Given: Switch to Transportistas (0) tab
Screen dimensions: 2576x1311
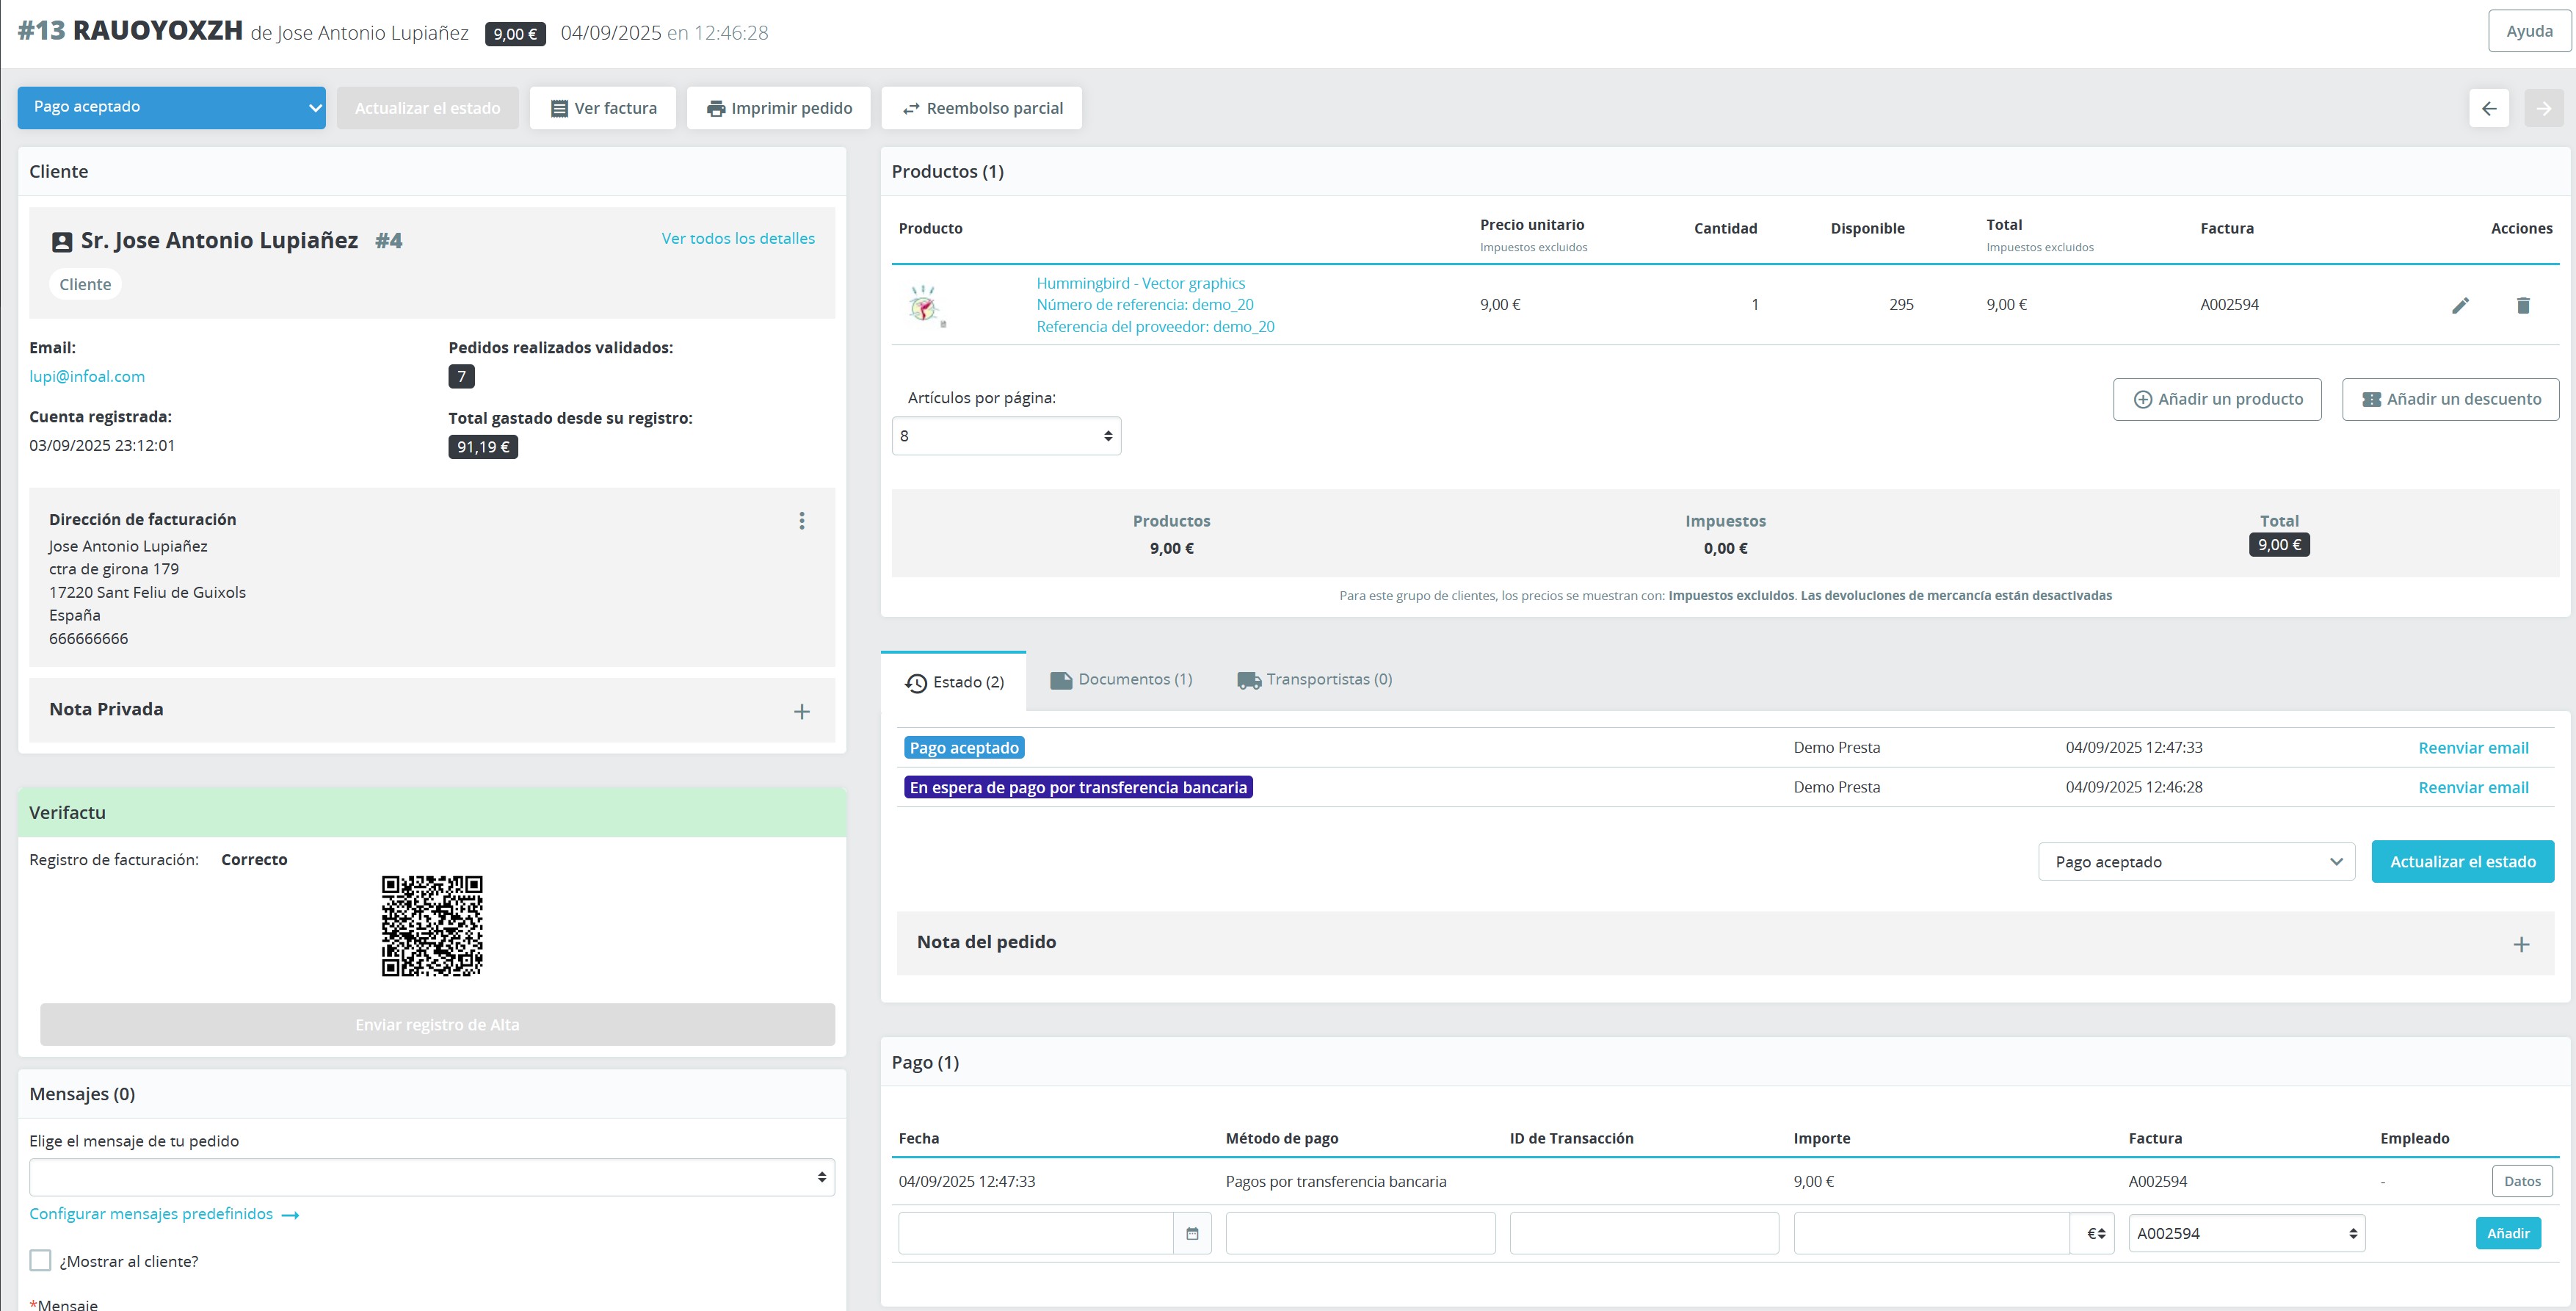Looking at the screenshot, I should tap(1314, 679).
